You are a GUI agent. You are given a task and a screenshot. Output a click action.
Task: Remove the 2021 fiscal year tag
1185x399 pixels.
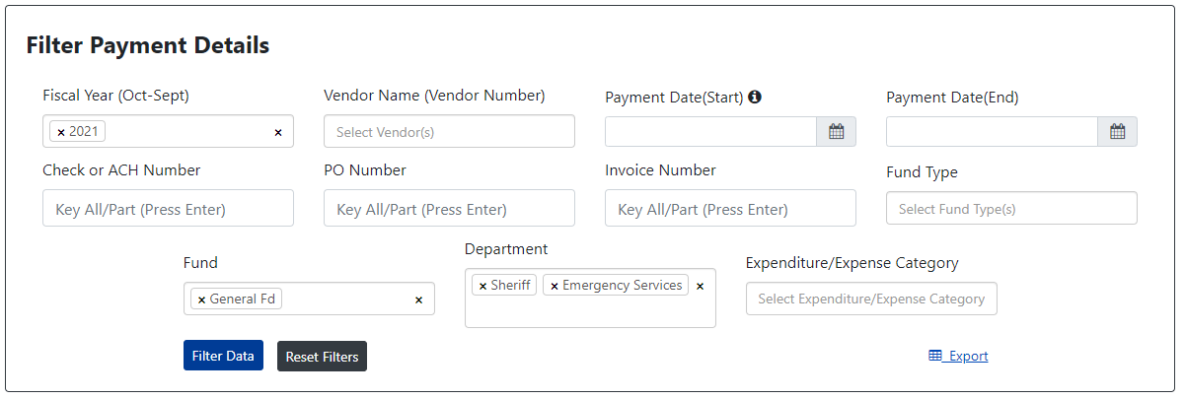pos(61,132)
